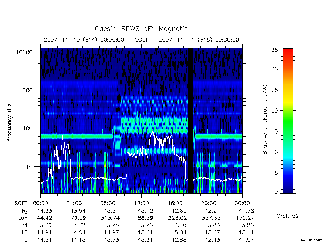
Task: Click the L value 44.51
Action: click(x=44, y=240)
